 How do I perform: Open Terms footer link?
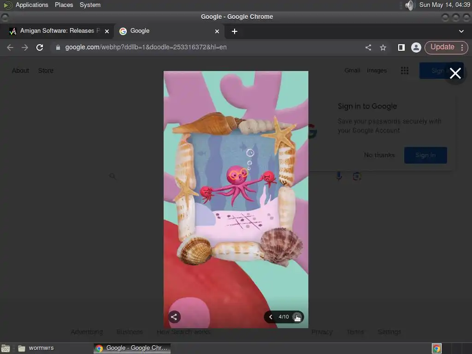(x=355, y=332)
